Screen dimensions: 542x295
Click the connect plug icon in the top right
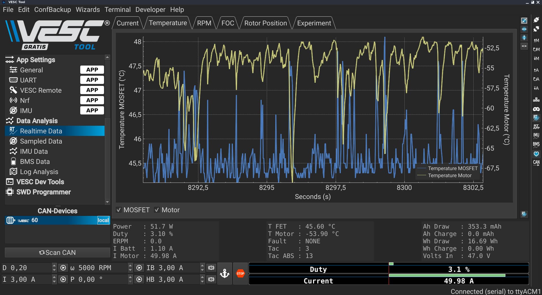coord(536,20)
